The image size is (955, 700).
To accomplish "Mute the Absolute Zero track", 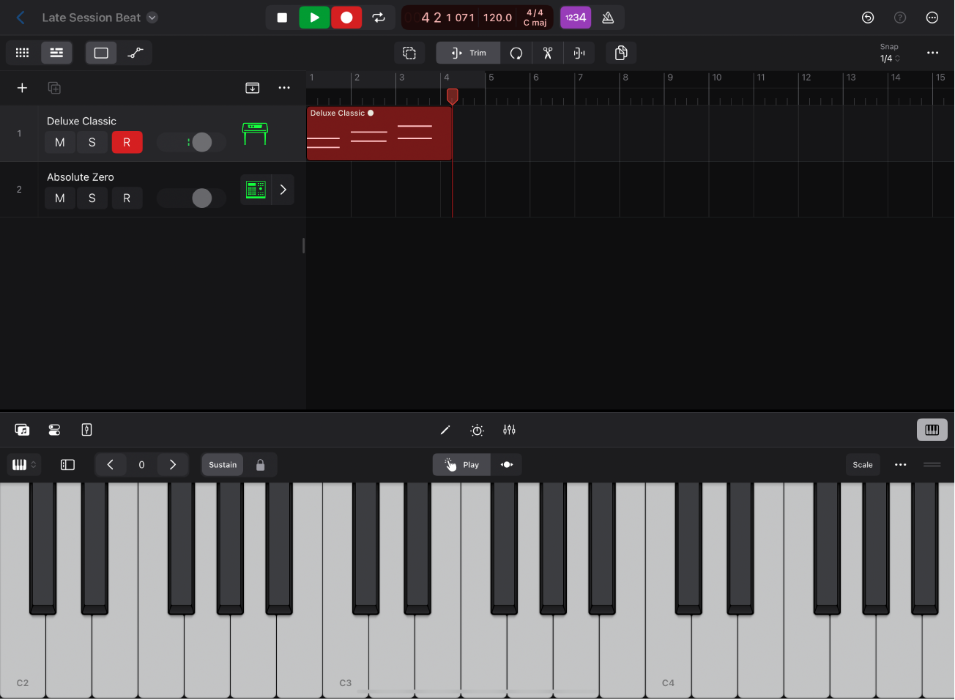I will 59,198.
